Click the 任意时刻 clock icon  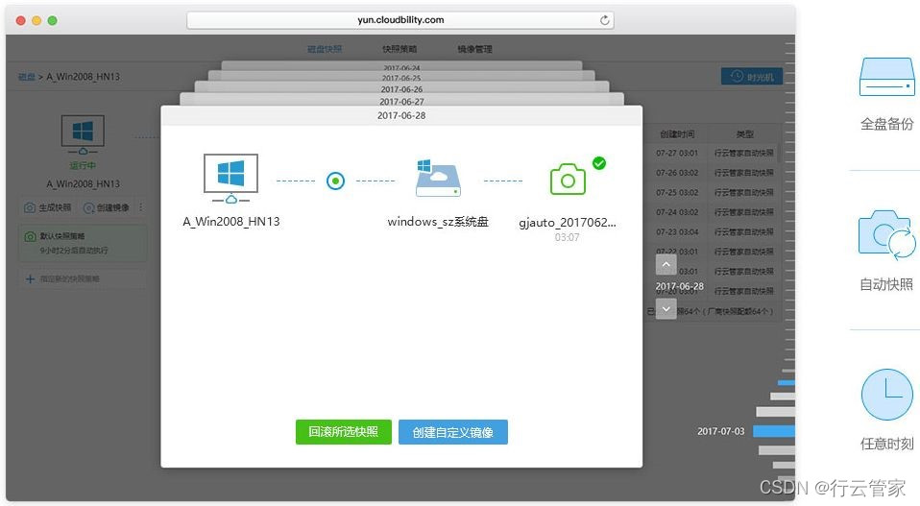pyautogui.click(x=886, y=394)
